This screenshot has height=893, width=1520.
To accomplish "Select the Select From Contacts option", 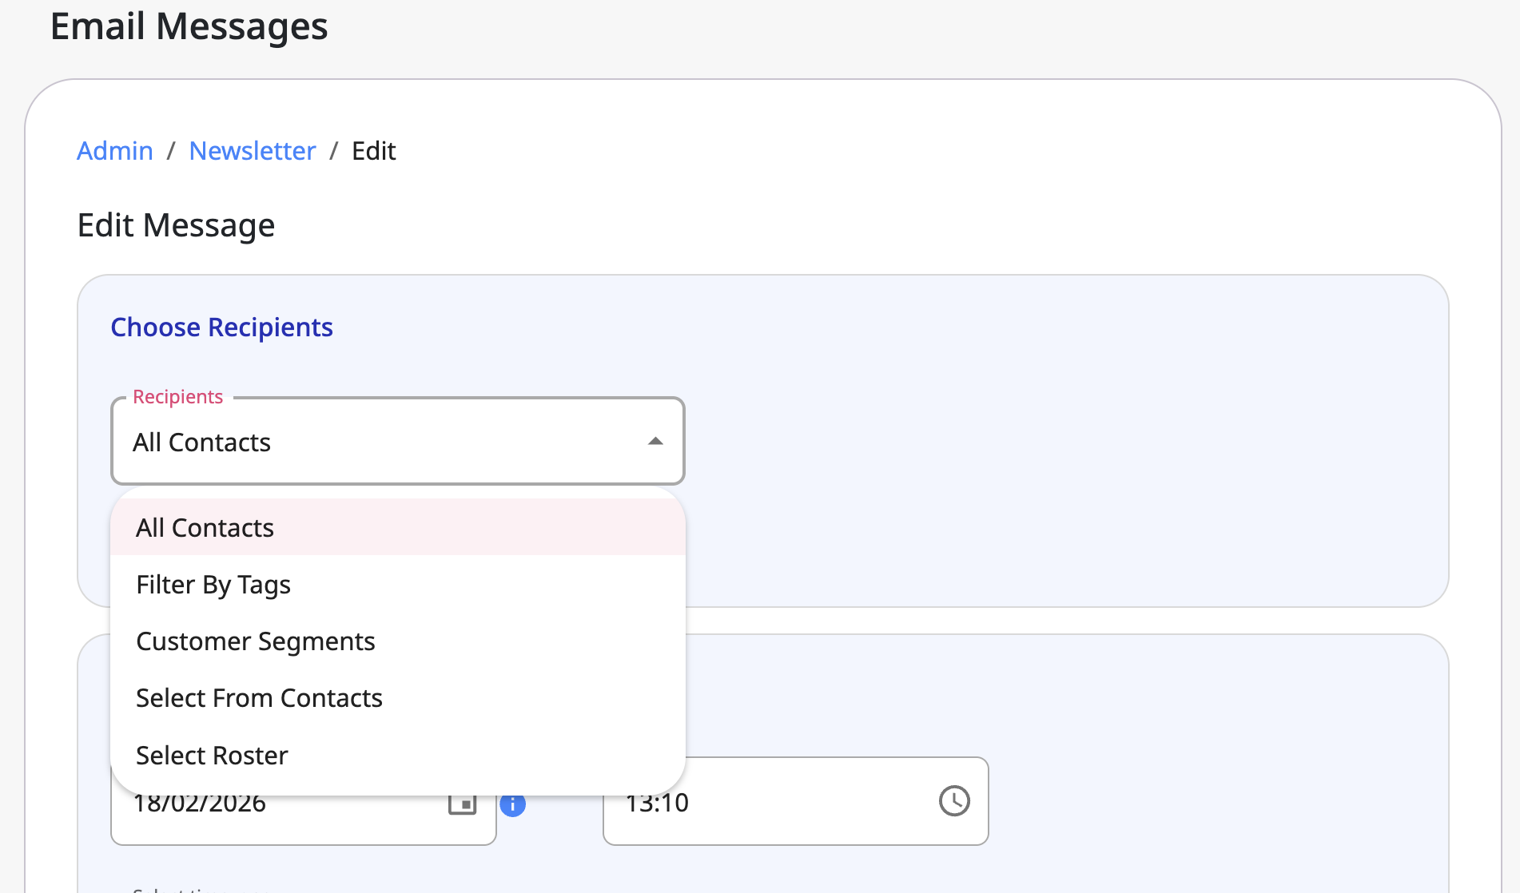I will (x=398, y=697).
